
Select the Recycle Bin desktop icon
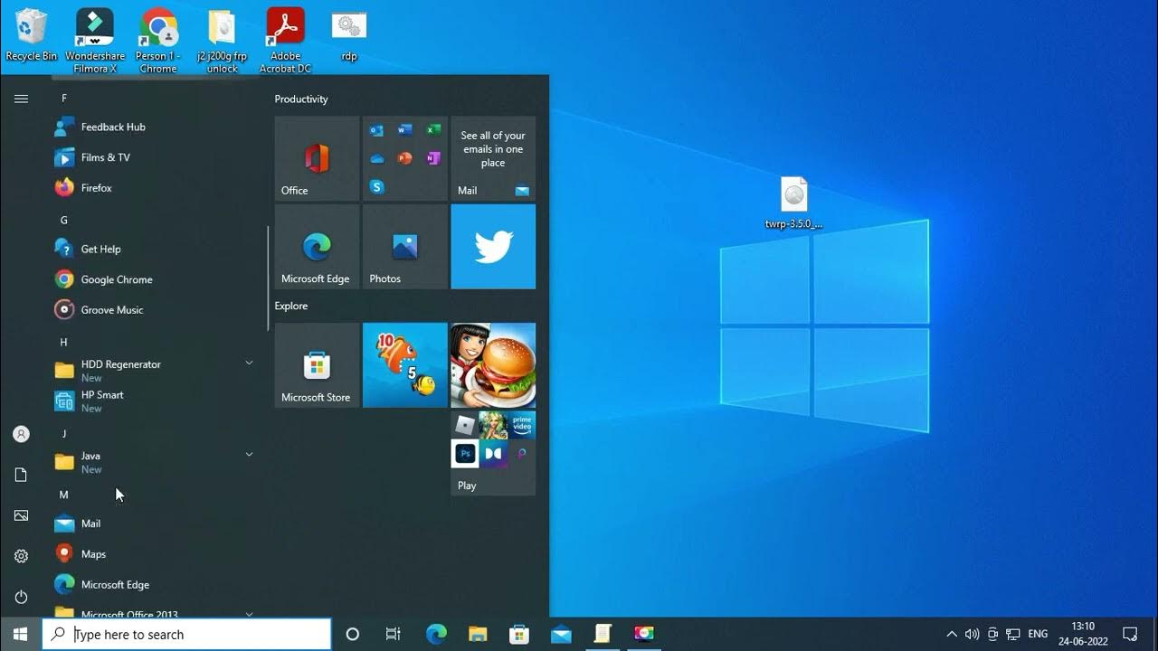[32, 35]
